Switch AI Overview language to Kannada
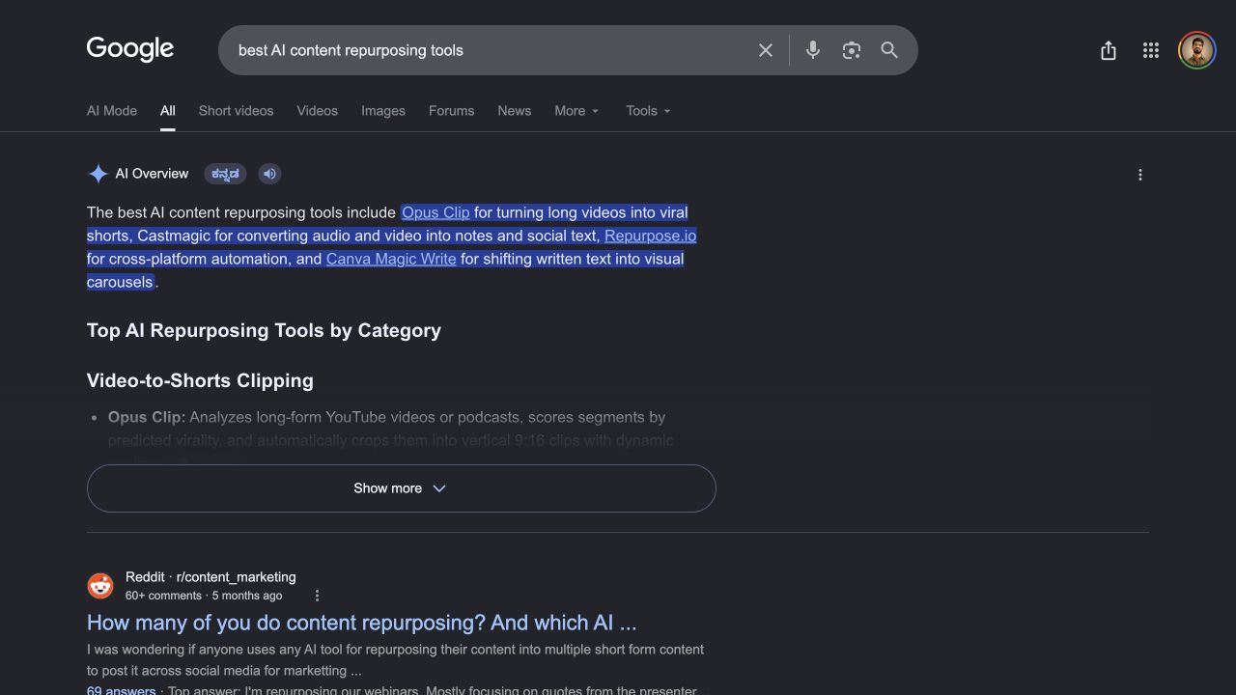Image resolution: width=1236 pixels, height=695 pixels. coord(226,174)
